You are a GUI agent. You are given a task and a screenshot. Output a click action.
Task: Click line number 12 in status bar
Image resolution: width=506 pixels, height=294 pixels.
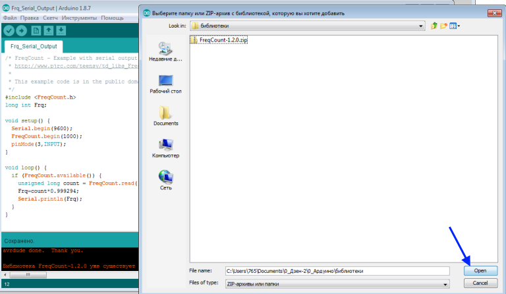point(7,284)
